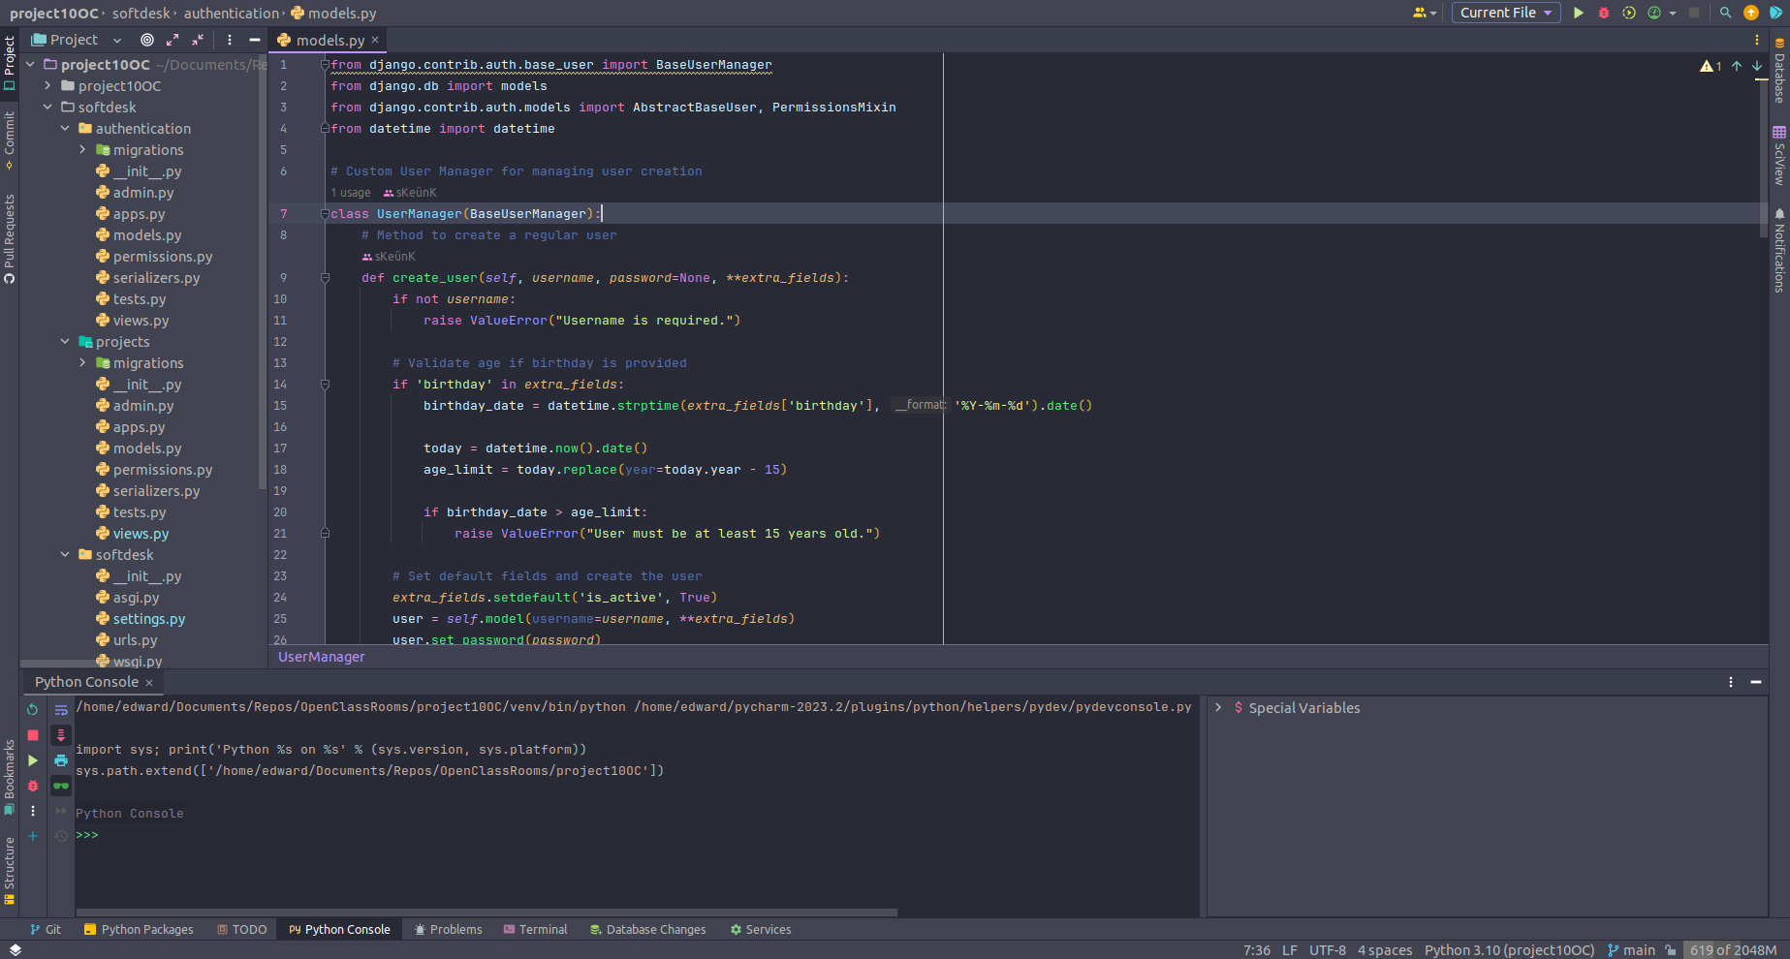Collapse the authentication folder in the tree

[65, 129]
